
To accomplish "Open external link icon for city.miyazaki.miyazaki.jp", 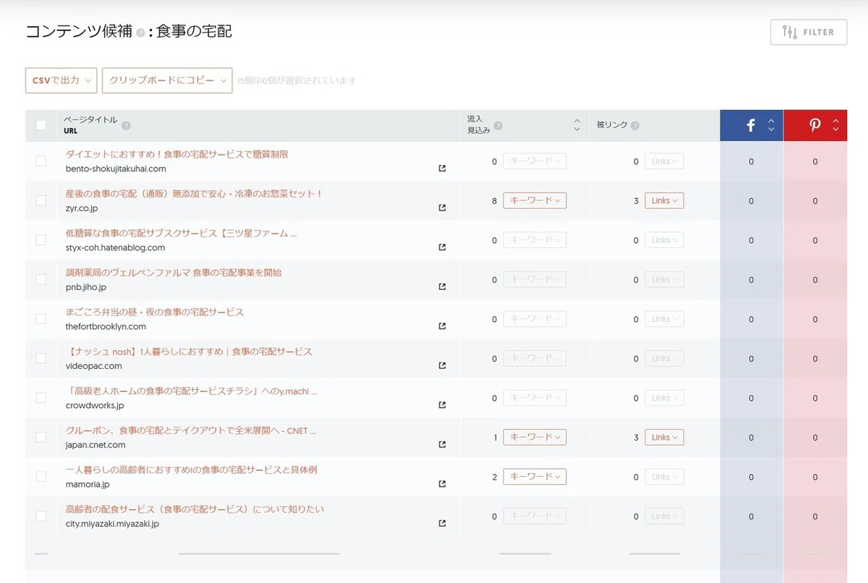I will (442, 524).
